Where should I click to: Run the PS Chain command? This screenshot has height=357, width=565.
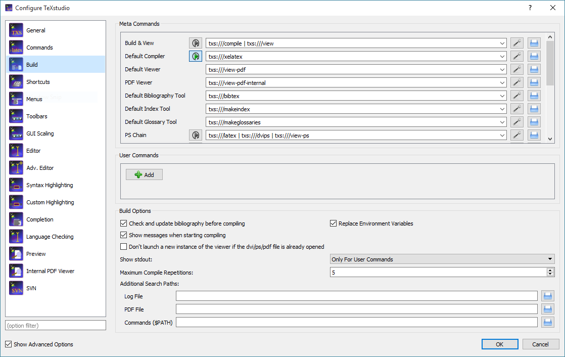[x=196, y=135]
